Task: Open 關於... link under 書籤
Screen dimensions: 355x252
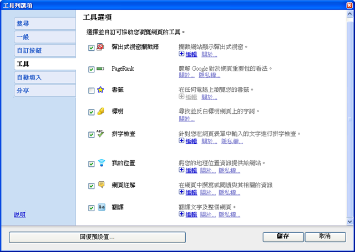Action: click(x=209, y=97)
